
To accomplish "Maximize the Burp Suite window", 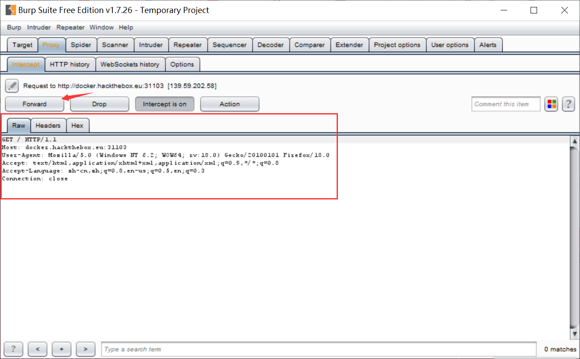I will [534, 10].
